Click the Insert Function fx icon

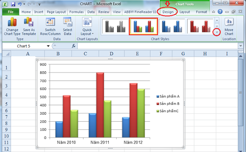[x=73, y=46]
